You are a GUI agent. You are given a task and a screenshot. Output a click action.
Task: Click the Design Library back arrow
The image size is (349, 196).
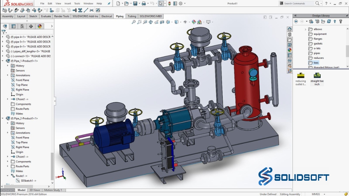(296, 21)
